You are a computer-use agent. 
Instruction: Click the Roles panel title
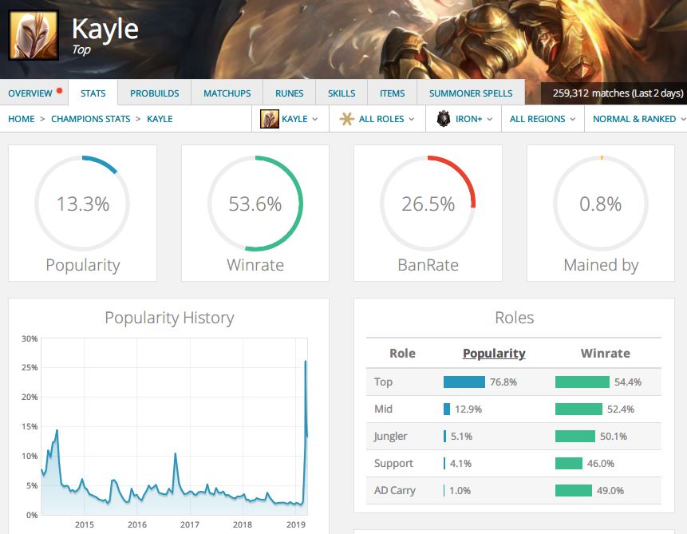coord(515,318)
